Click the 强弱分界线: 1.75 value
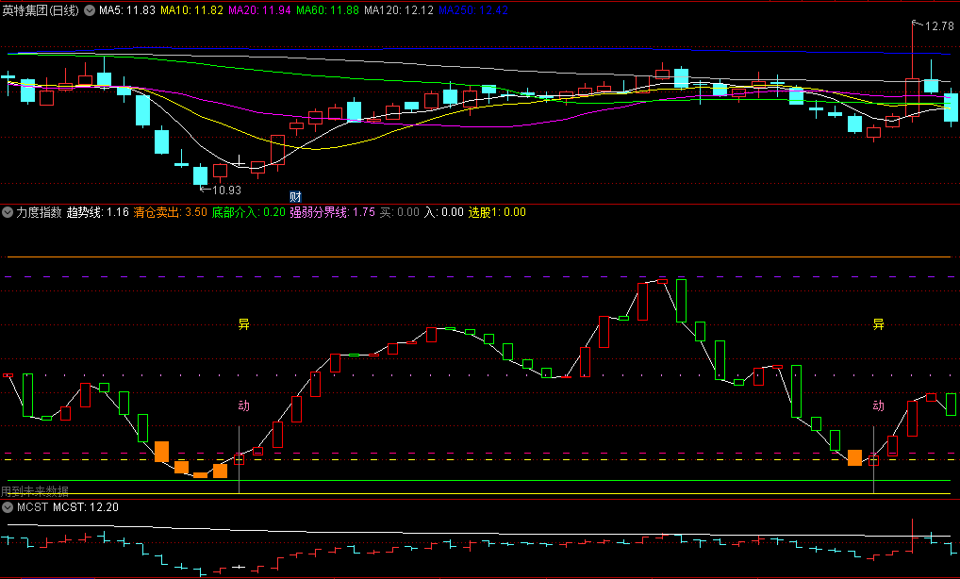Viewport: 960px width, 579px height. pyautogui.click(x=333, y=212)
